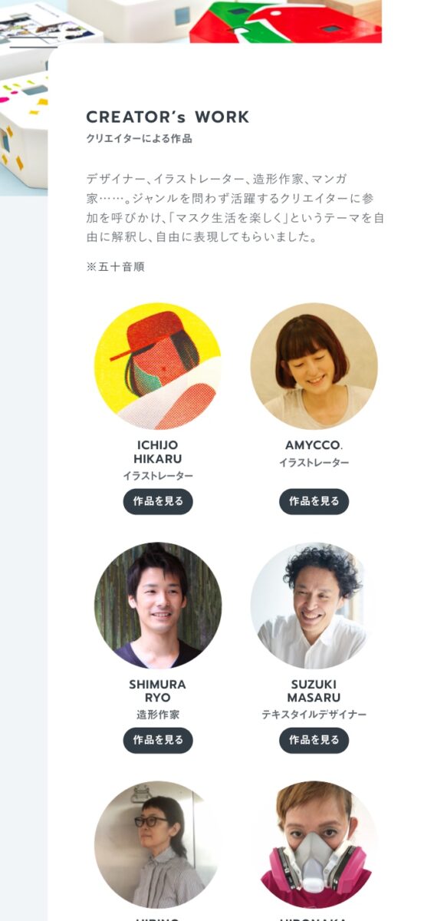The width and height of the screenshot is (424, 921).
Task: Click 作品を見る button under Amycco
Action: (x=314, y=501)
